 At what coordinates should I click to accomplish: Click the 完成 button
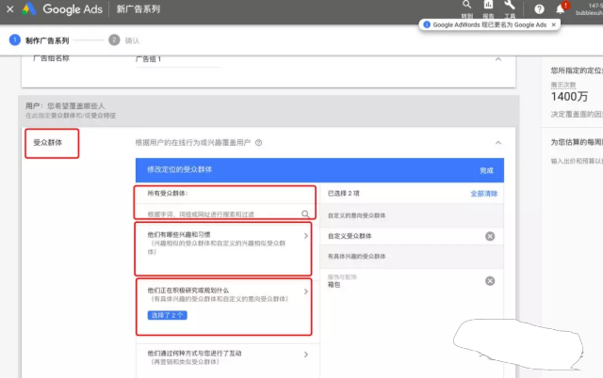tap(485, 171)
